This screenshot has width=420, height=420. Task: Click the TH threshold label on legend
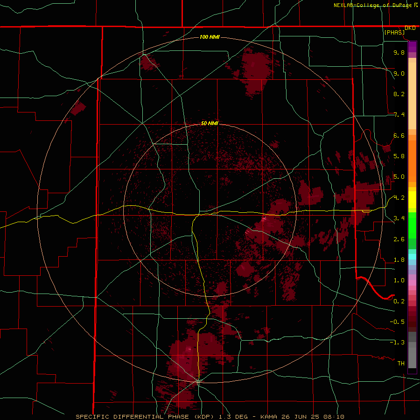(401, 364)
